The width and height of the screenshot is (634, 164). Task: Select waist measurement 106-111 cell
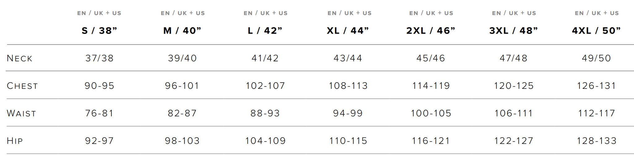[514, 113]
